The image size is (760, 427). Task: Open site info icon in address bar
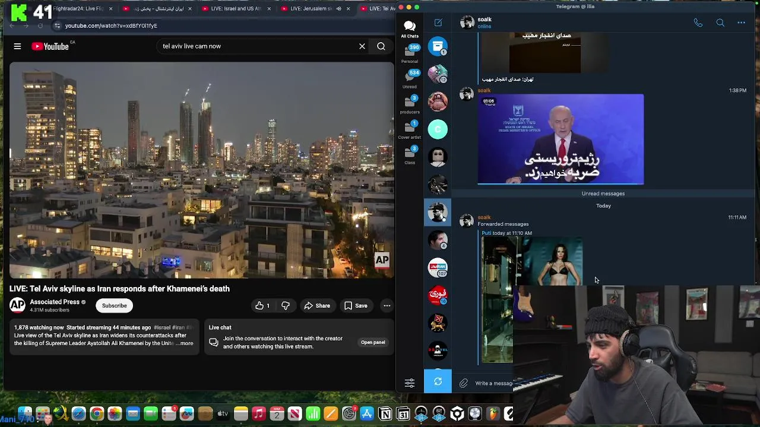pyautogui.click(x=57, y=26)
